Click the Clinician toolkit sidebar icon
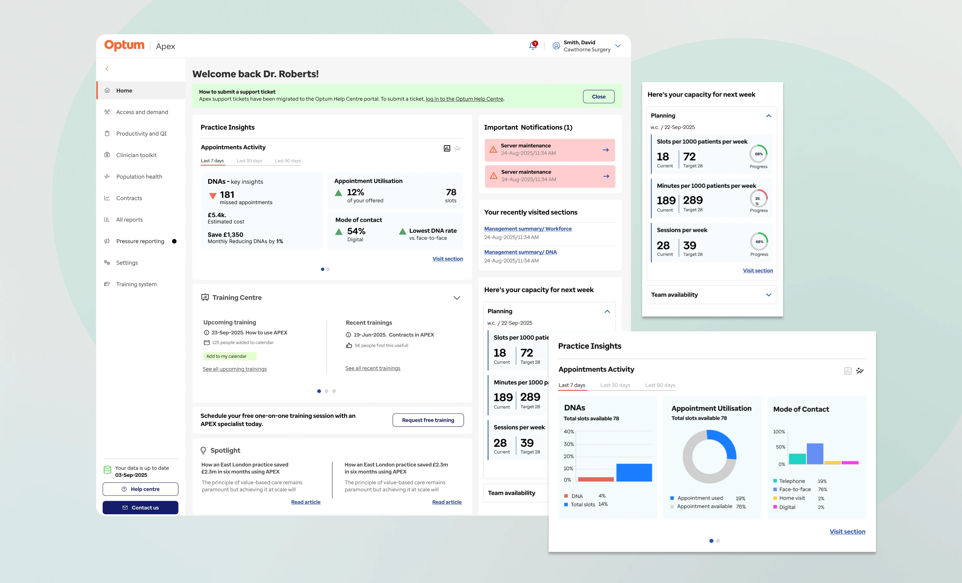The width and height of the screenshot is (962, 583). coord(107,155)
